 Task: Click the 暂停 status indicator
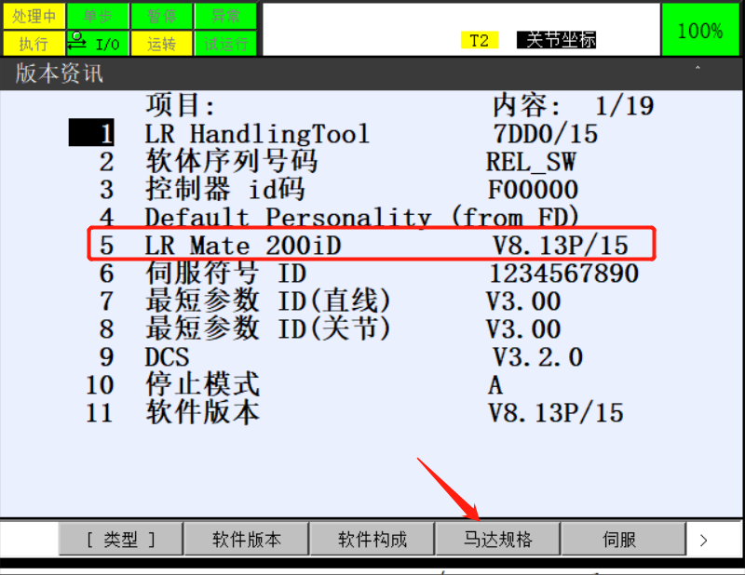pyautogui.click(x=162, y=16)
